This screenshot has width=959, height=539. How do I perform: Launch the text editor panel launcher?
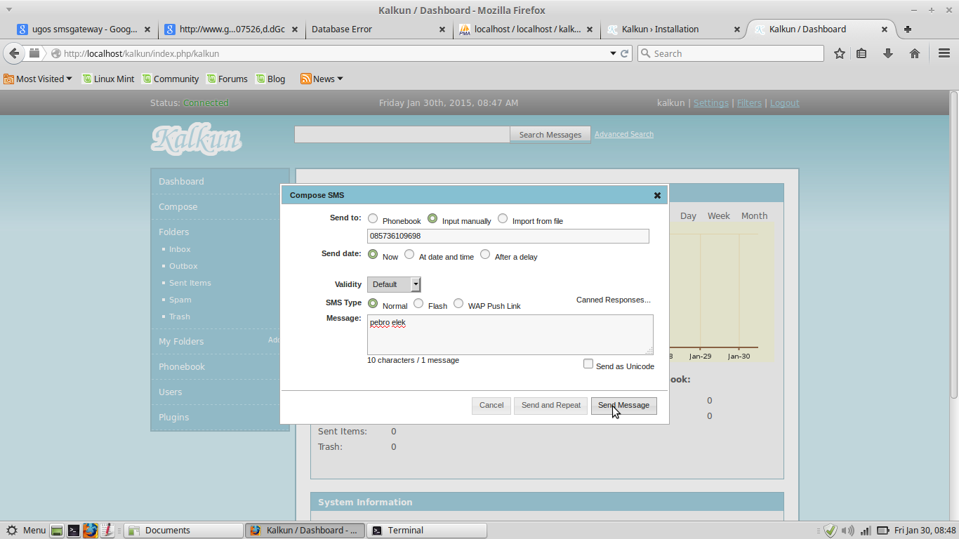coord(107,531)
